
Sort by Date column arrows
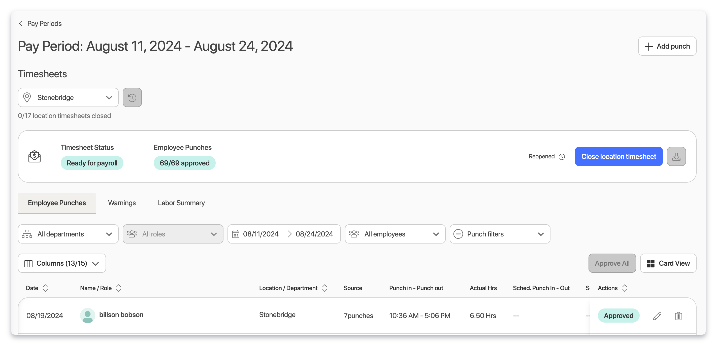coord(45,288)
